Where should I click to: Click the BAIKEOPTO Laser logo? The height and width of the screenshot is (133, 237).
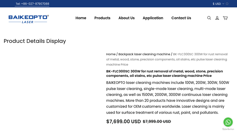pyautogui.click(x=29, y=19)
